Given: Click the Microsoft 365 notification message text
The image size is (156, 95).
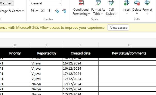Looking at the screenshot, I should [53, 27].
